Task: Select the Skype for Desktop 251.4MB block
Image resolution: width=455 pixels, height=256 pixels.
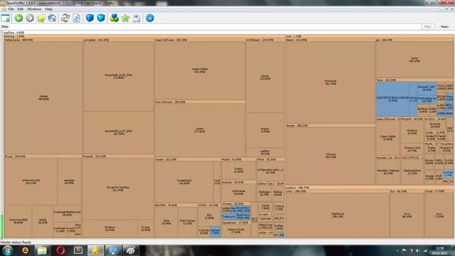Action: (x=118, y=189)
